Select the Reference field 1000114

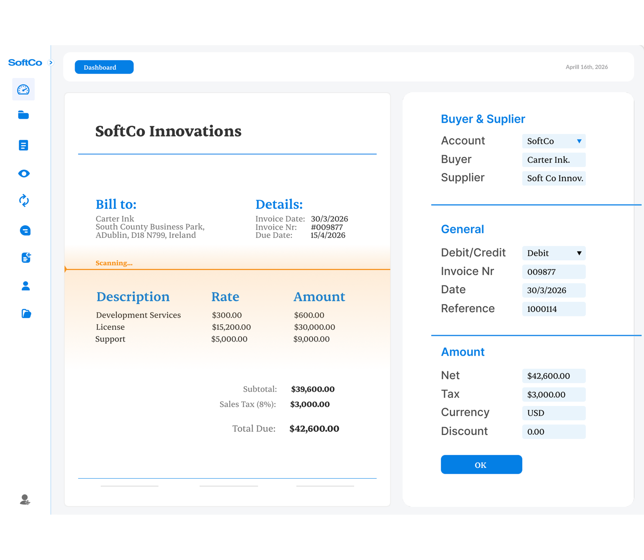point(554,309)
